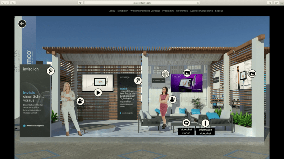This screenshot has height=159, width=284.
Task: Open the globe website icon
Action: [165, 74]
